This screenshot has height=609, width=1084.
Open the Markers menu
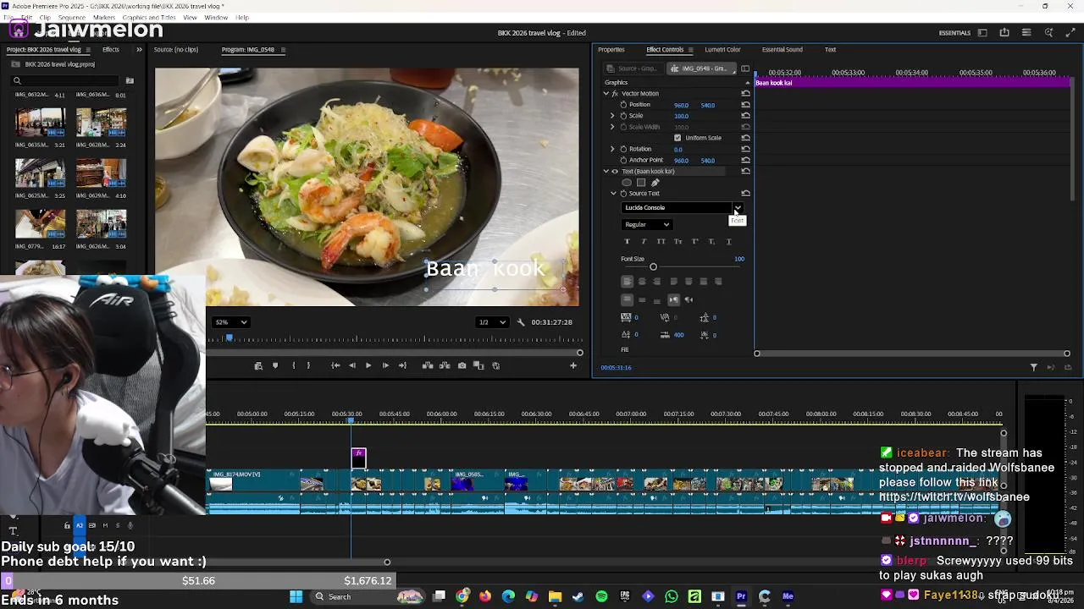104,17
